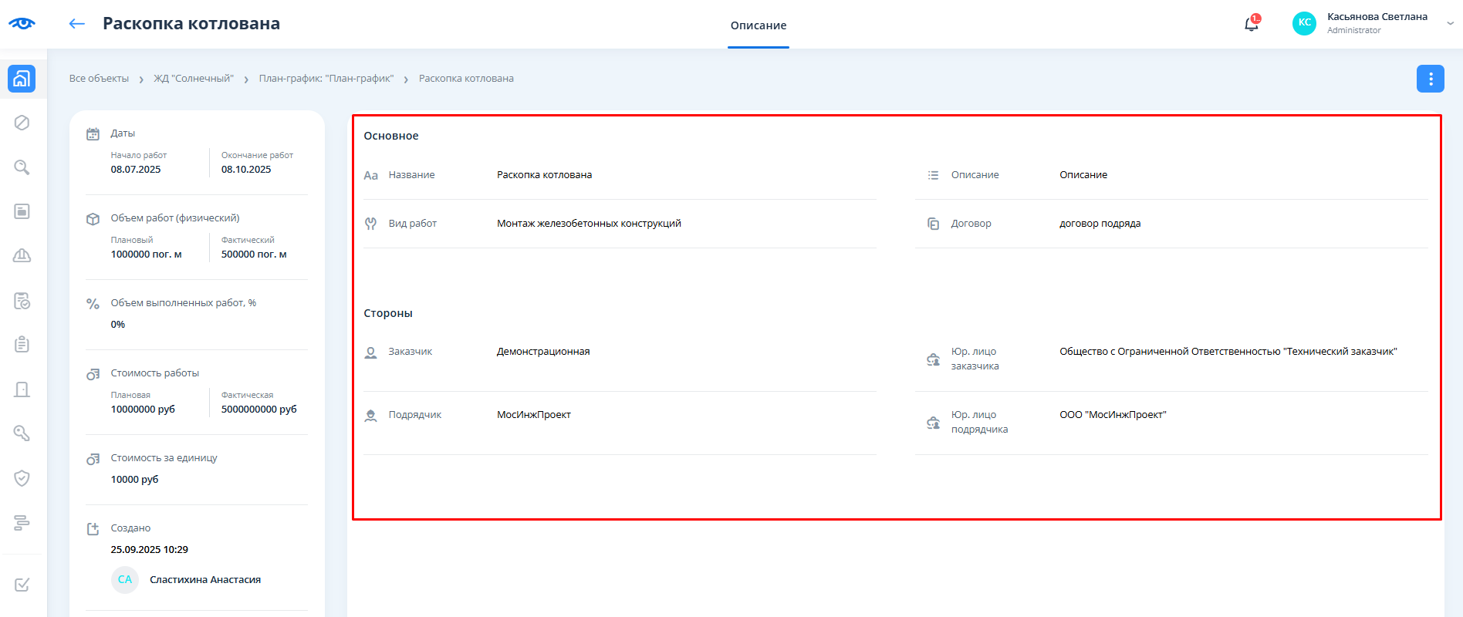Click the magnifier search icon in sidebar
This screenshot has height=617, width=1463.
pos(22,167)
